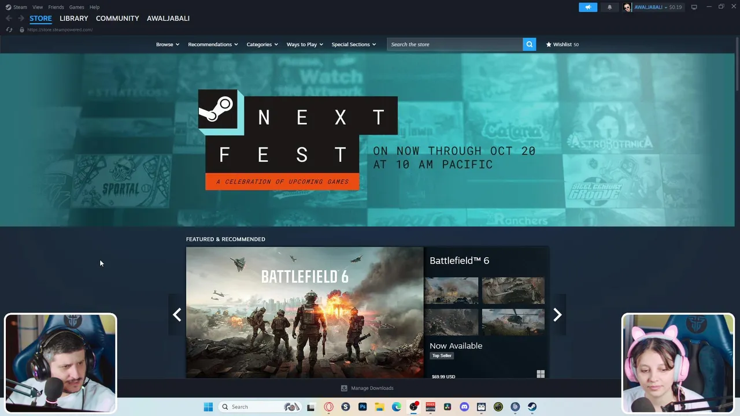Open the Steam menu
The width and height of the screenshot is (740, 416).
(20, 7)
